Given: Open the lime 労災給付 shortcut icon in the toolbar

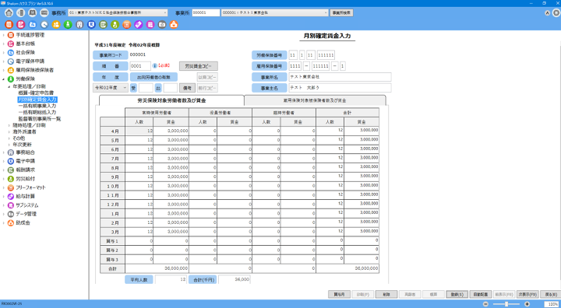Looking at the screenshot, I should (115, 25).
